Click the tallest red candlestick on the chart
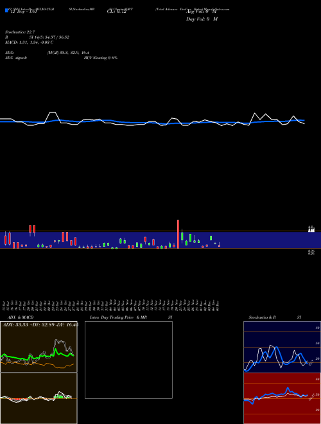 point(178,234)
